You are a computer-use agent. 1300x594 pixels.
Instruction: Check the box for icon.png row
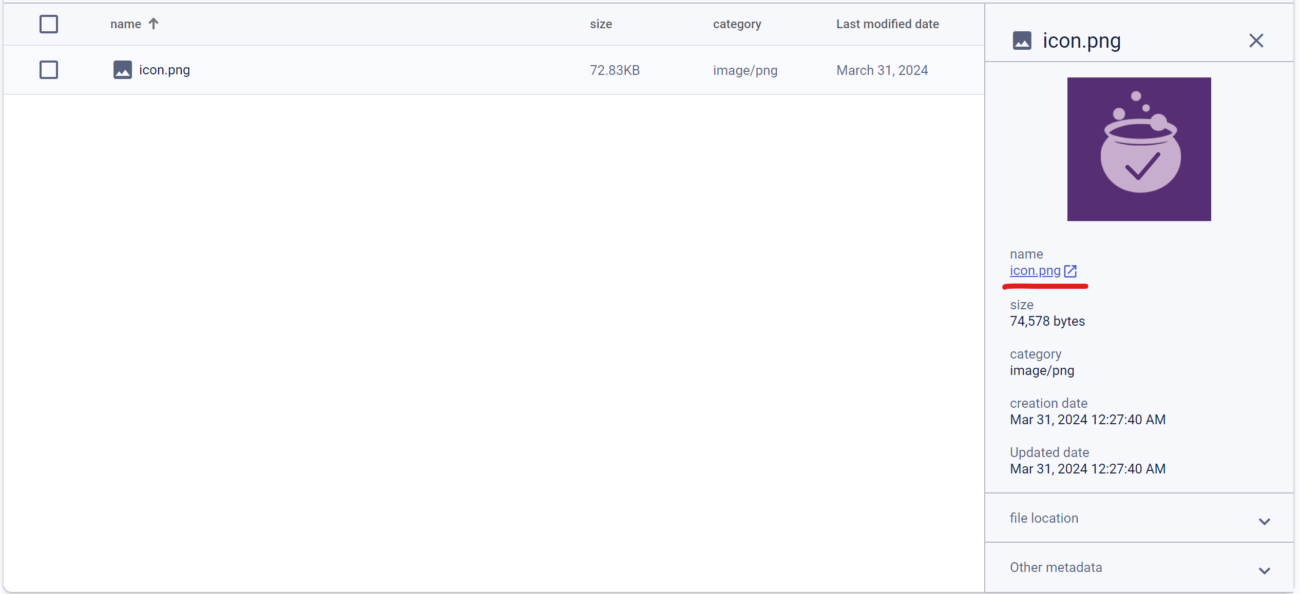coord(49,70)
